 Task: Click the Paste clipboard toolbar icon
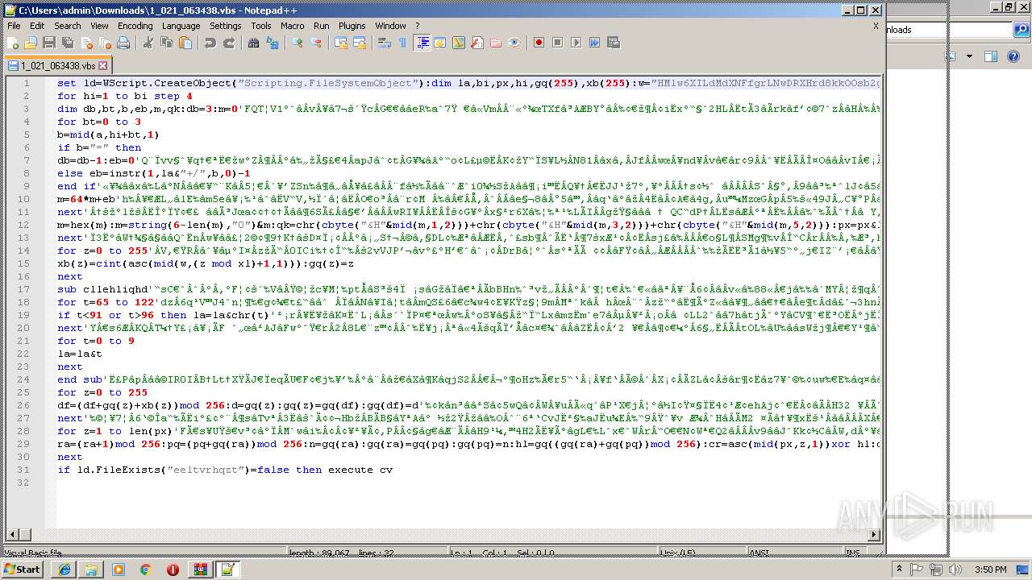pos(185,43)
